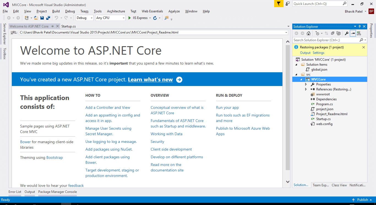This screenshot has width=376, height=205.
Task: Click the Find in Files icon
Action: tap(167, 18)
